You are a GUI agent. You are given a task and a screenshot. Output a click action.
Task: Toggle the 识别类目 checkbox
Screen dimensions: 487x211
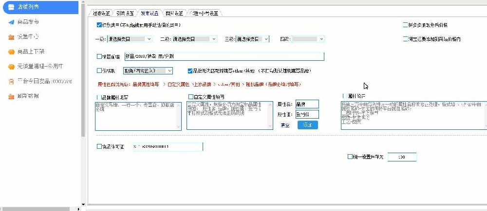click(x=99, y=24)
